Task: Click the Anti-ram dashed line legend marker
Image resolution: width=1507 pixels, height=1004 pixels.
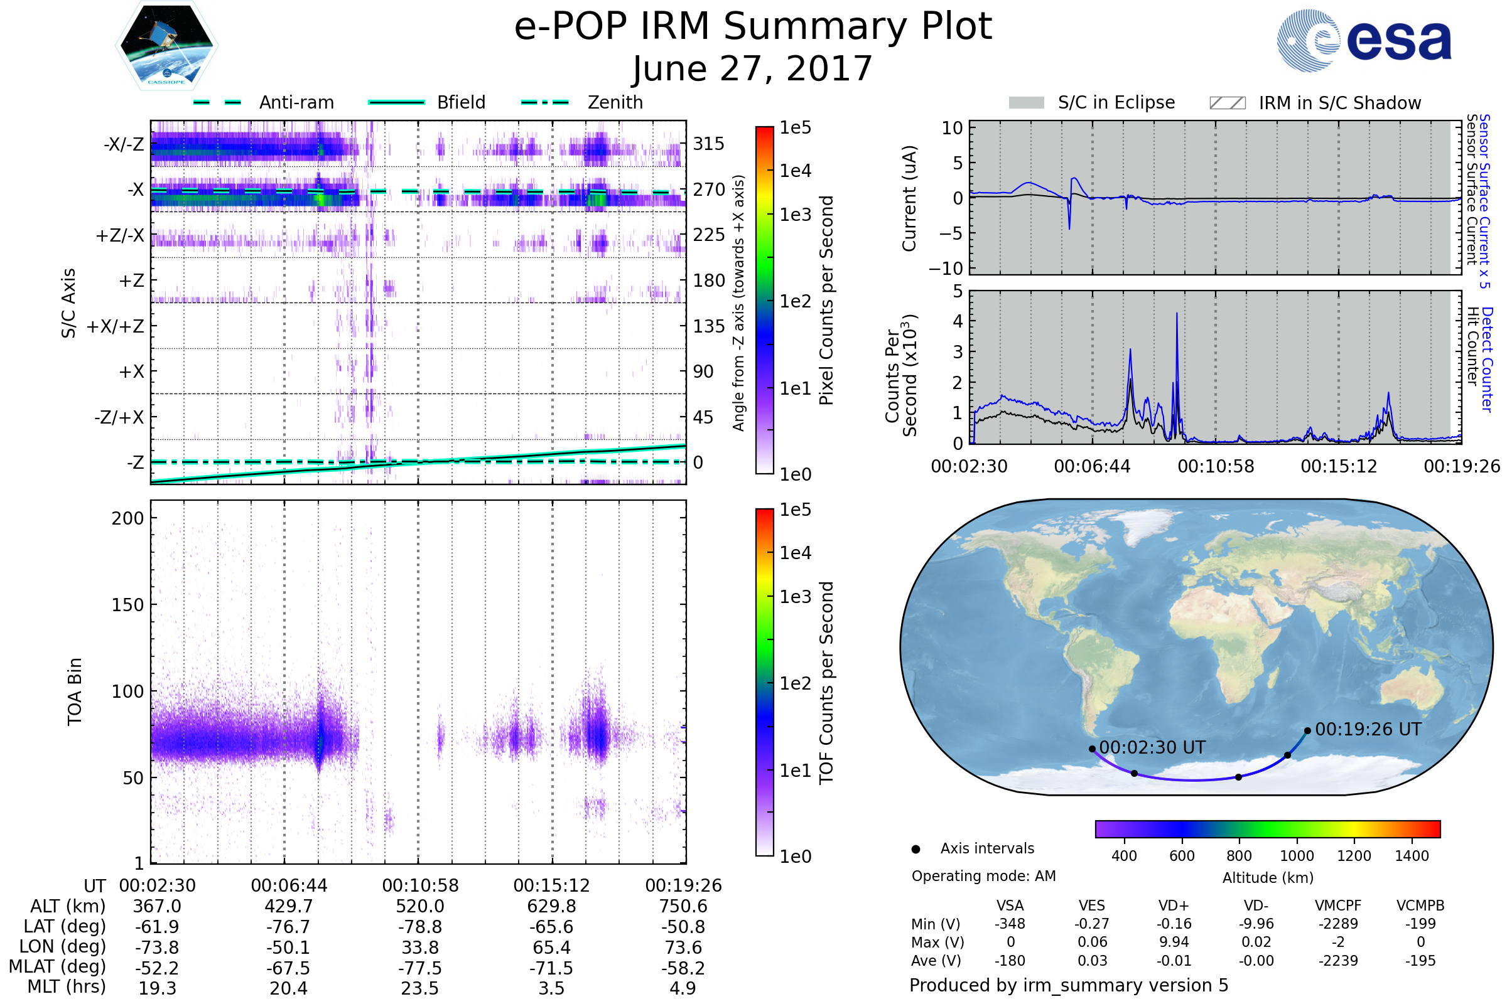Action: pos(217,102)
